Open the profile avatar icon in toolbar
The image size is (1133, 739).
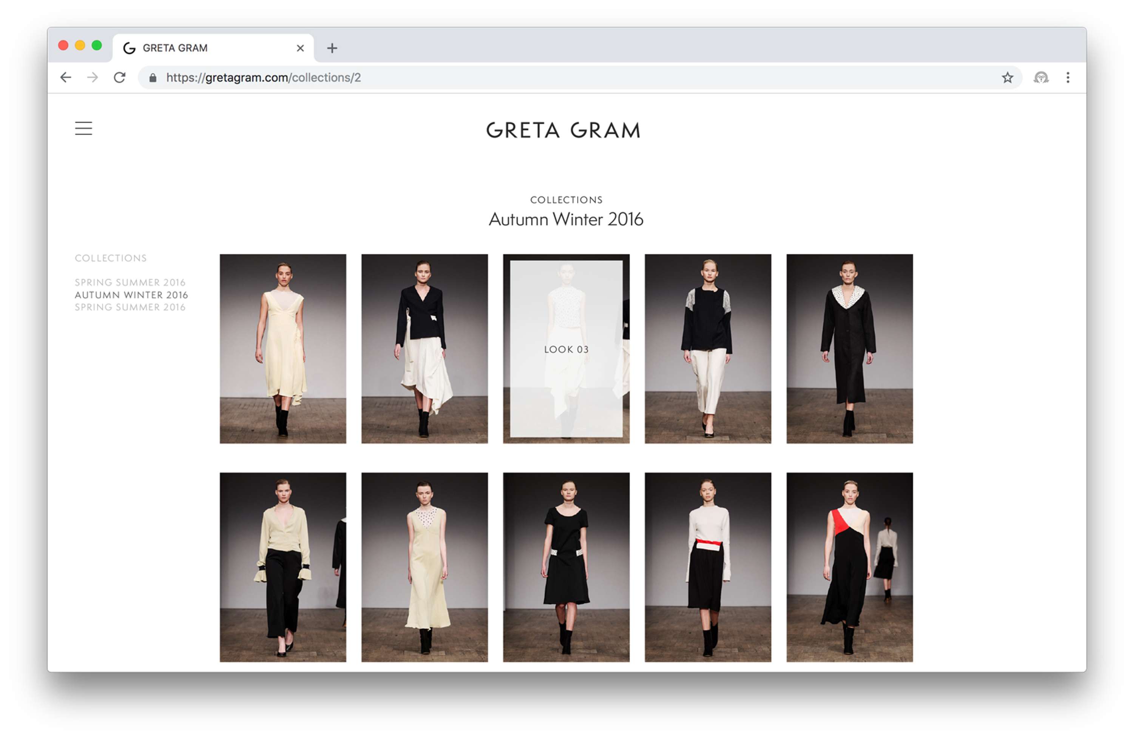pyautogui.click(x=1040, y=78)
